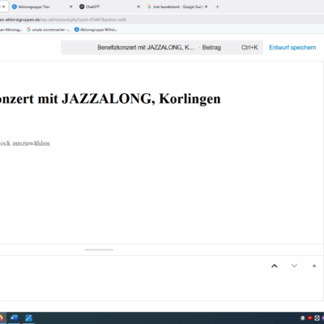Grab the meta box panel resize handle
This screenshot has width=324, height=324.
pos(99,249)
